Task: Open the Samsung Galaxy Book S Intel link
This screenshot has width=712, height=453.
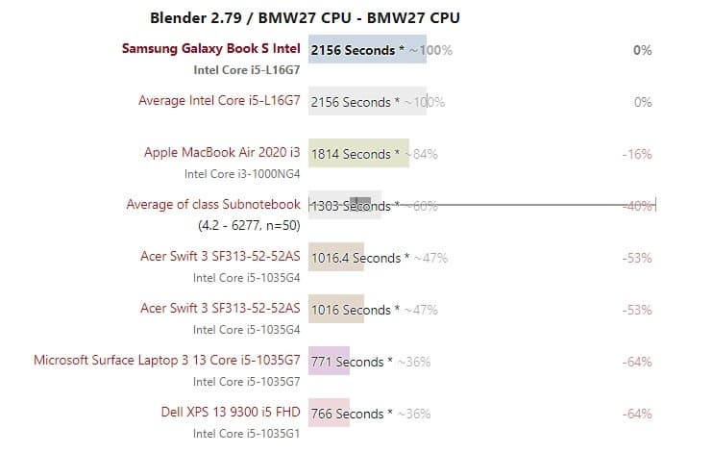Action: point(211,50)
